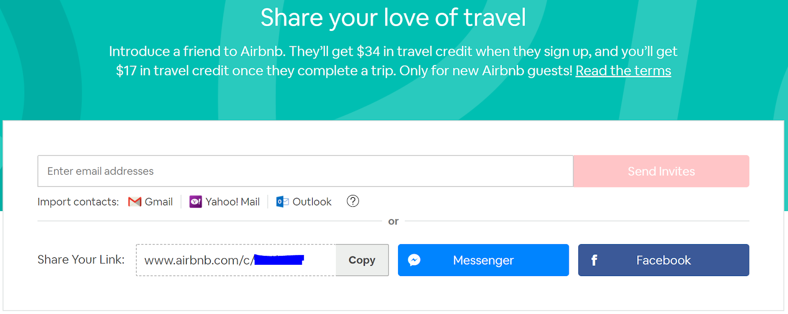788x314 pixels.
Task: Click the Facebook 'f' logo icon
Action: click(594, 260)
